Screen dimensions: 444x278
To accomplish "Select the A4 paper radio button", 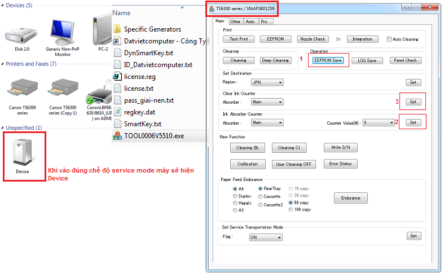I will click(235, 189).
